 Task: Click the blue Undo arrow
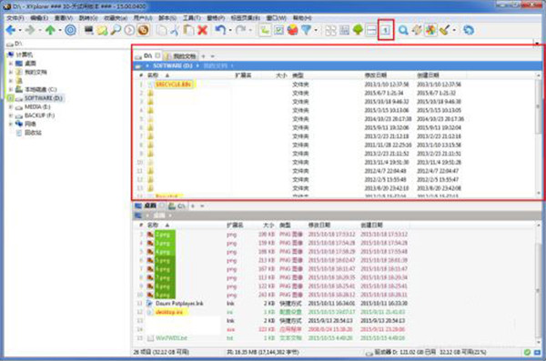coord(220,30)
